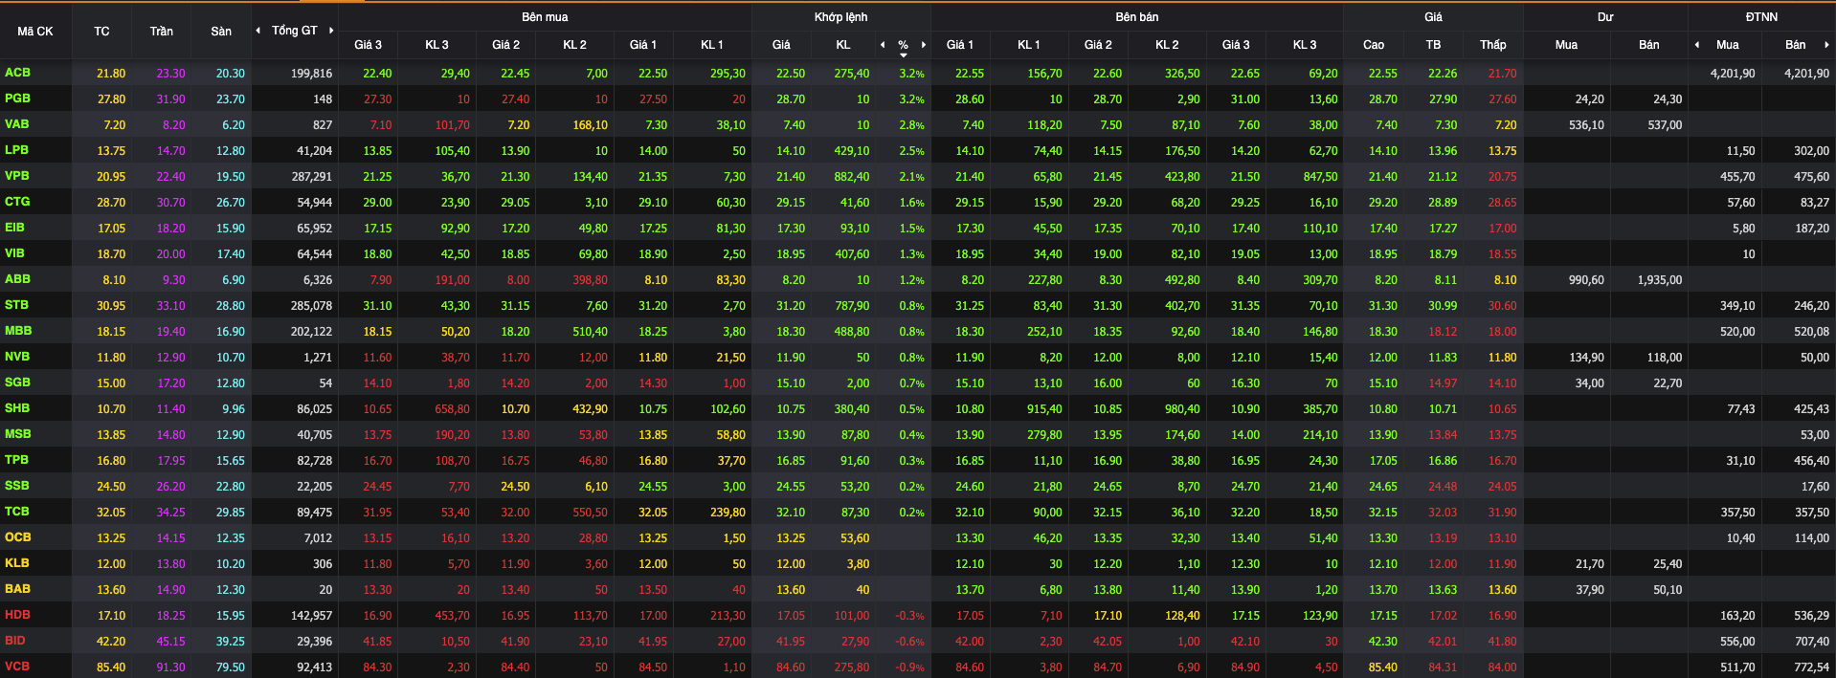Click the right arrow after Tổng GT header
The height and width of the screenshot is (678, 1836).
coord(331,31)
